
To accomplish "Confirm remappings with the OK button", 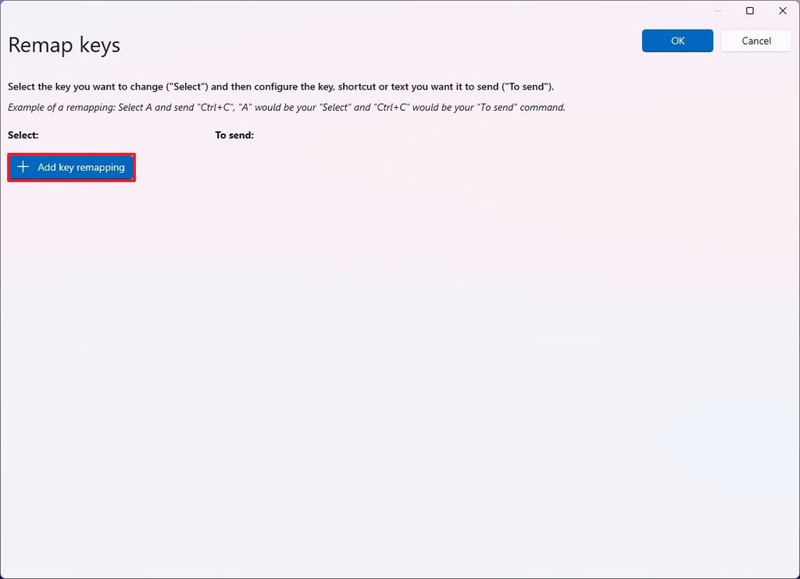I will tap(677, 41).
